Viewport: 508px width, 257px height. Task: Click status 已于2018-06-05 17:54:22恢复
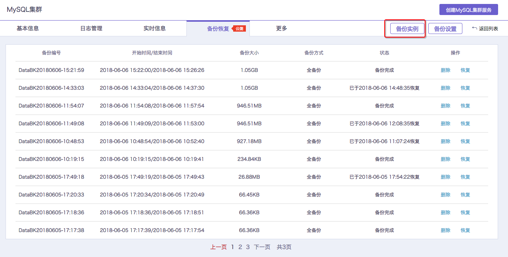pyautogui.click(x=385, y=177)
